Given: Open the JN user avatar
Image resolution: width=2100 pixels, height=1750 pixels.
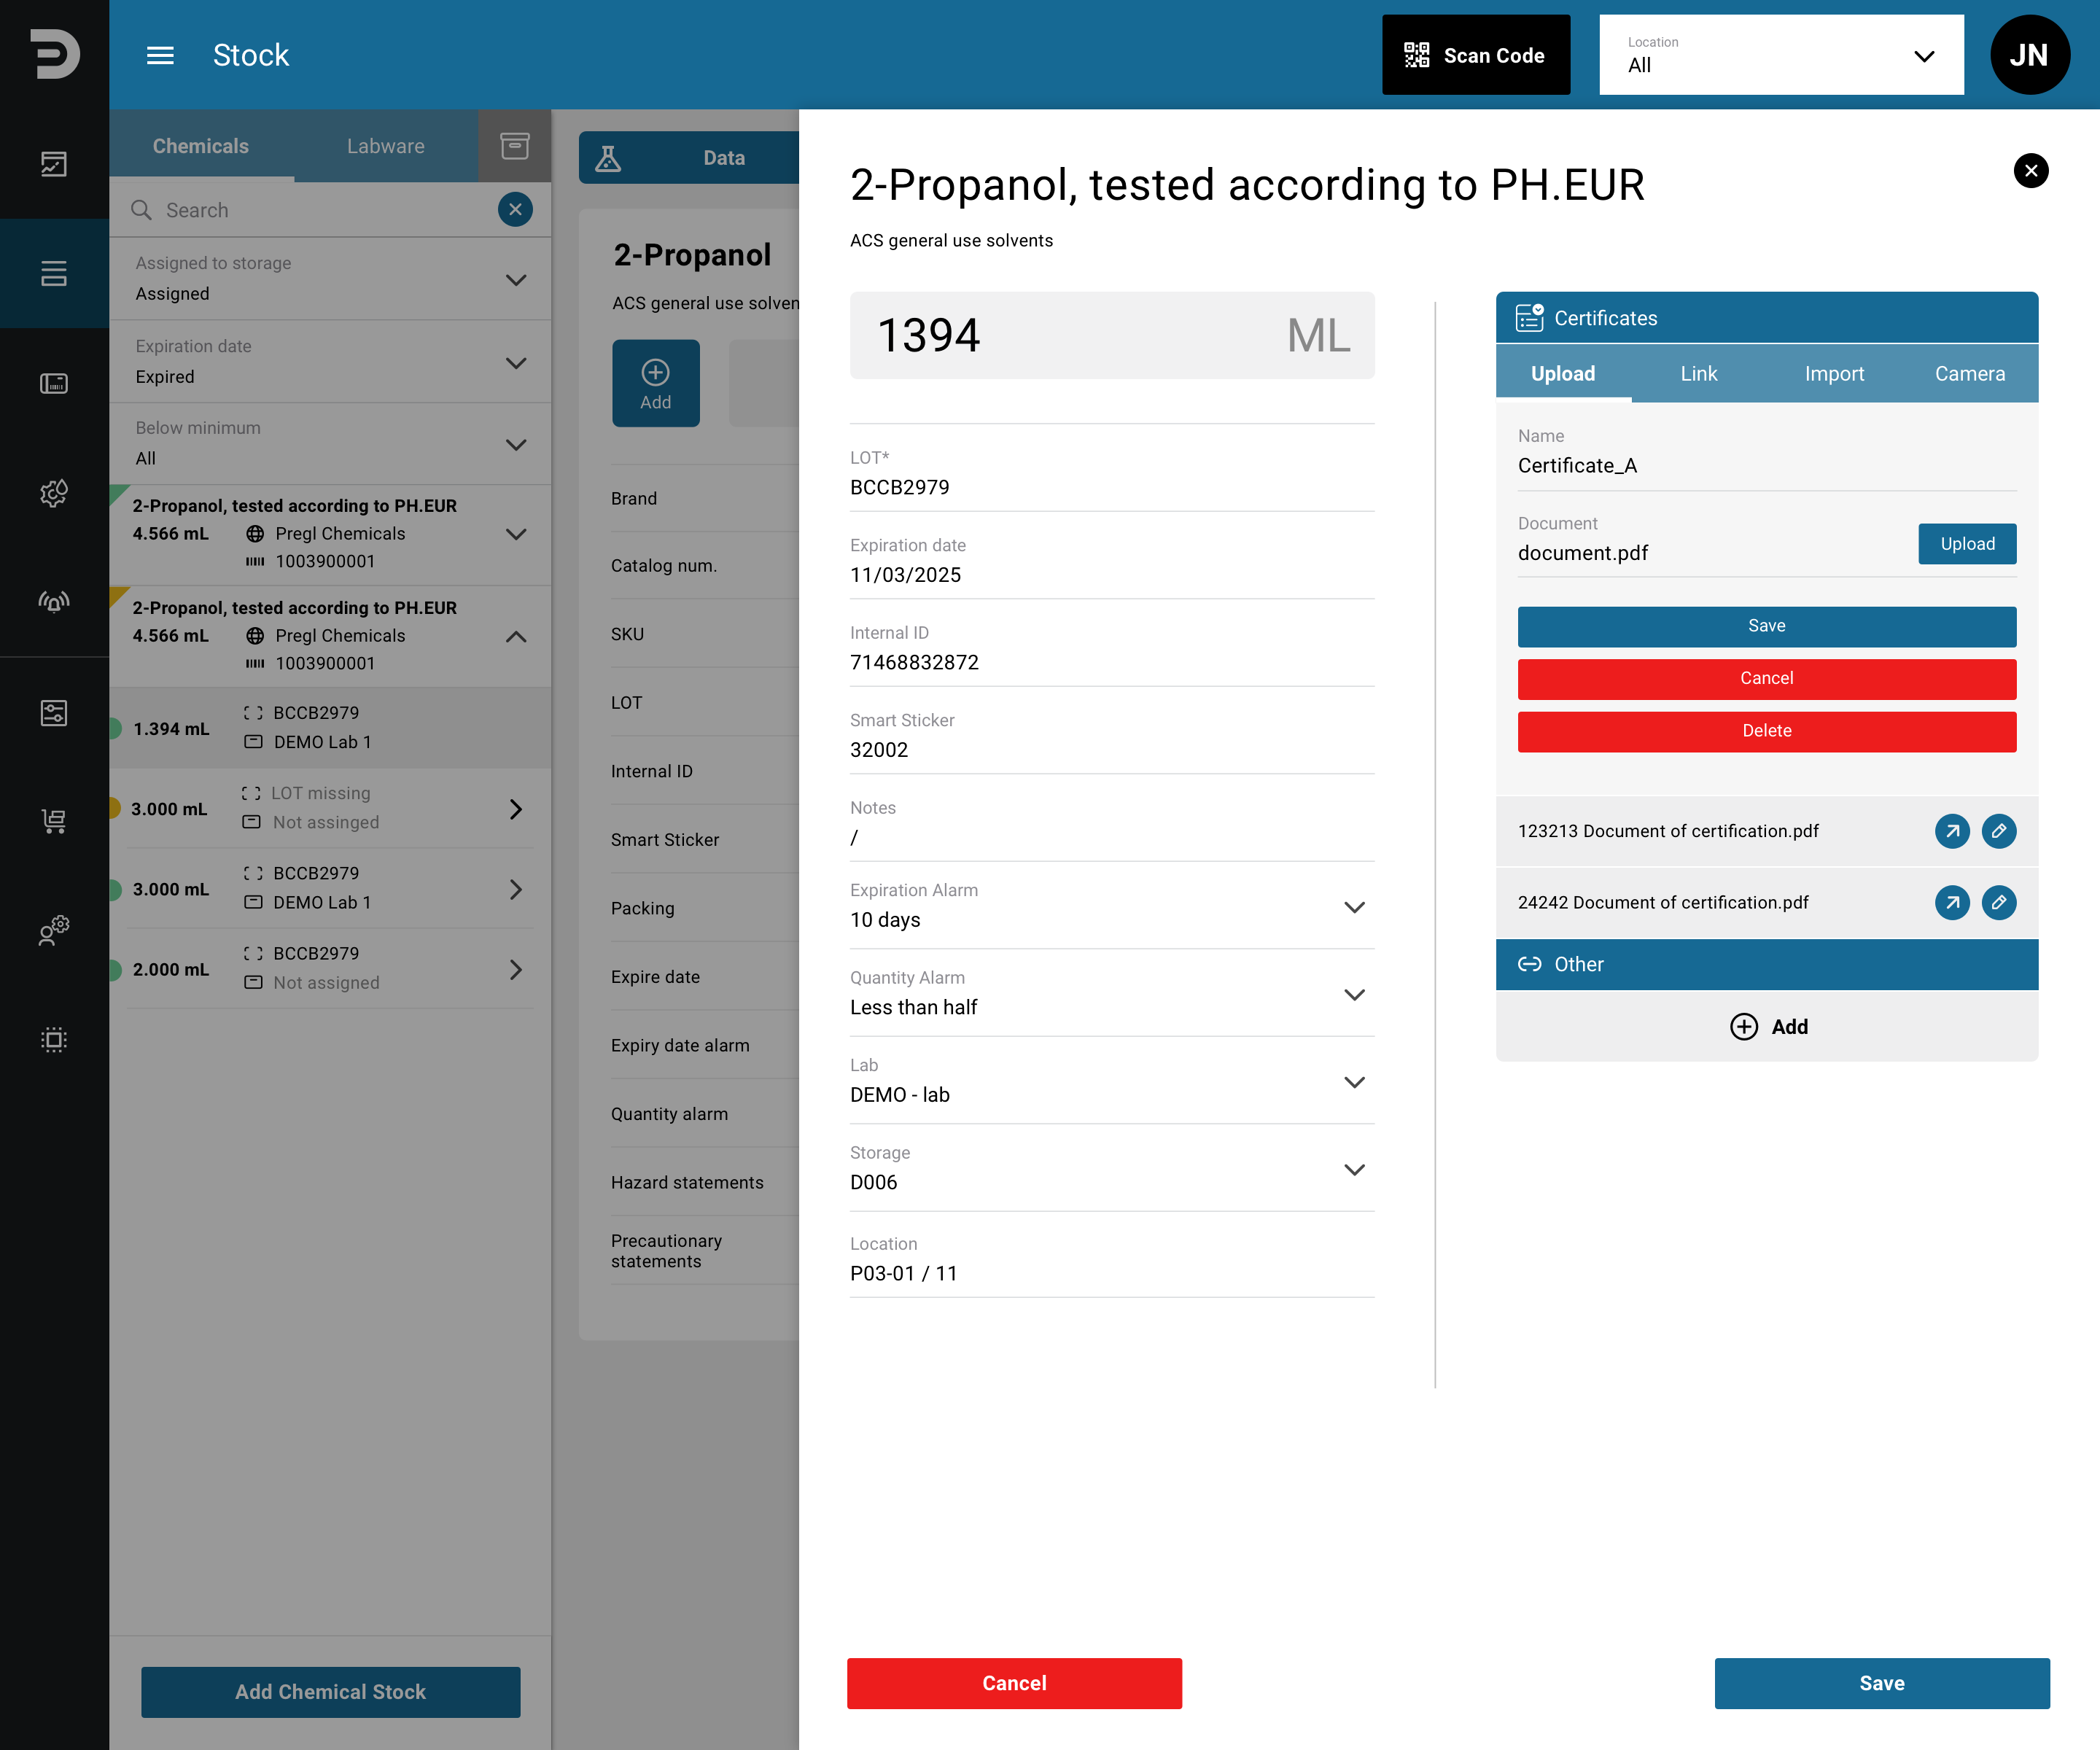Looking at the screenshot, I should [2029, 55].
